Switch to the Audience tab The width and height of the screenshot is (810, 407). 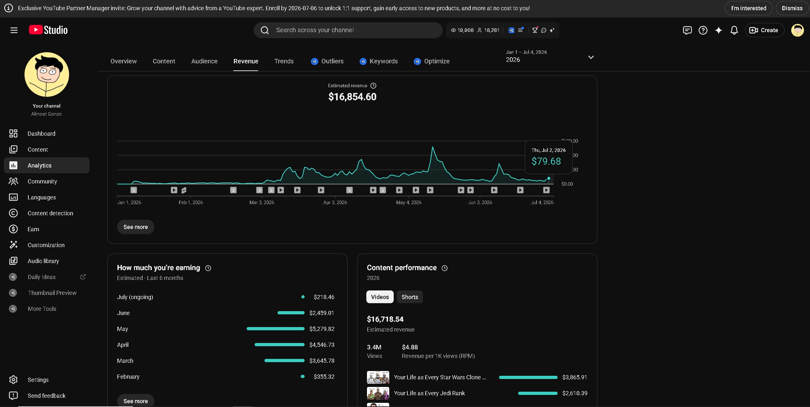[204, 61]
